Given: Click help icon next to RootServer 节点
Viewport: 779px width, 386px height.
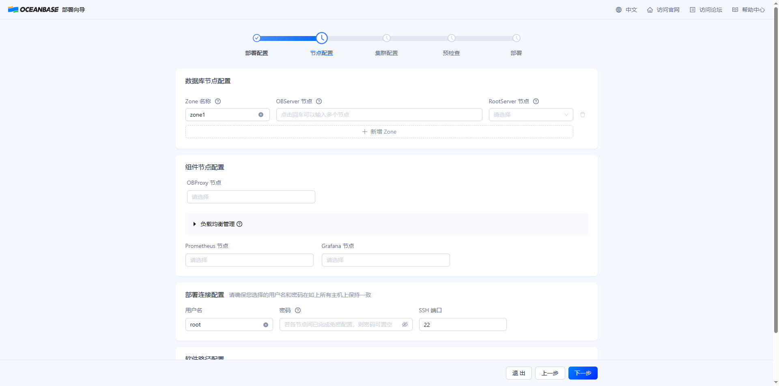Looking at the screenshot, I should click(x=536, y=101).
